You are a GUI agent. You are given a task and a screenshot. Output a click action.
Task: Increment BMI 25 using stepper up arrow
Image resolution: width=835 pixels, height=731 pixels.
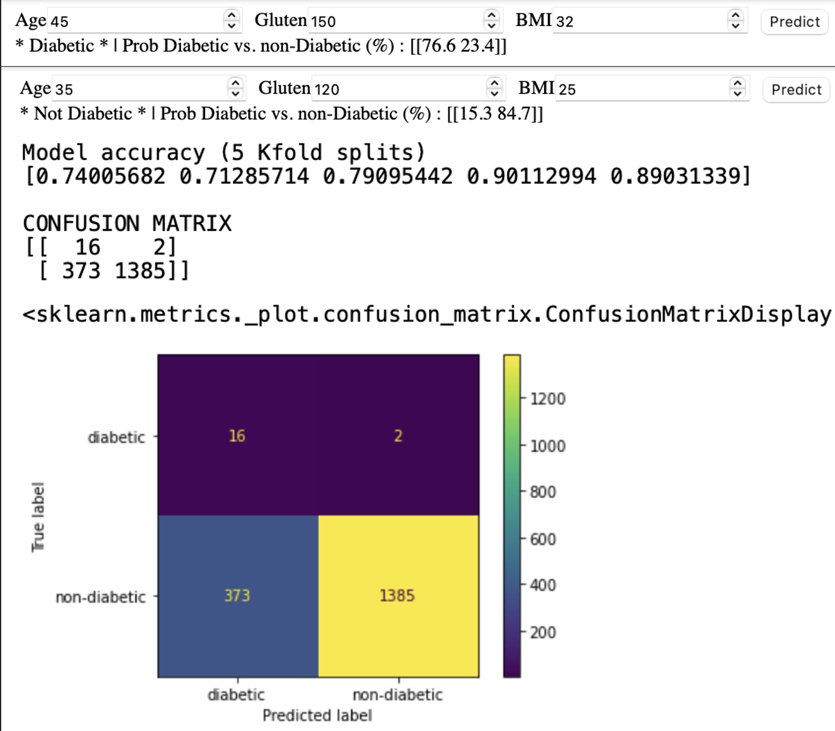737,83
